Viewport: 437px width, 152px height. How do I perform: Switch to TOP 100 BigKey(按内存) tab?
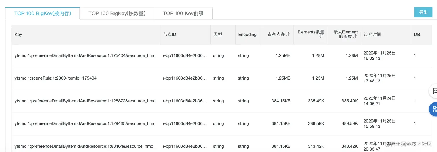[x=42, y=13]
